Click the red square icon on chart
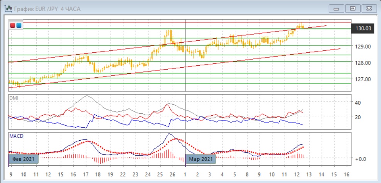The height and width of the screenshot is (183, 381). [13, 26]
